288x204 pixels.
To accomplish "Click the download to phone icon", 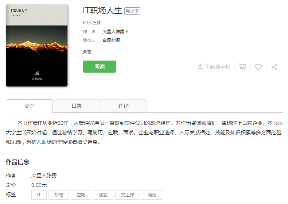I will click(200, 66).
